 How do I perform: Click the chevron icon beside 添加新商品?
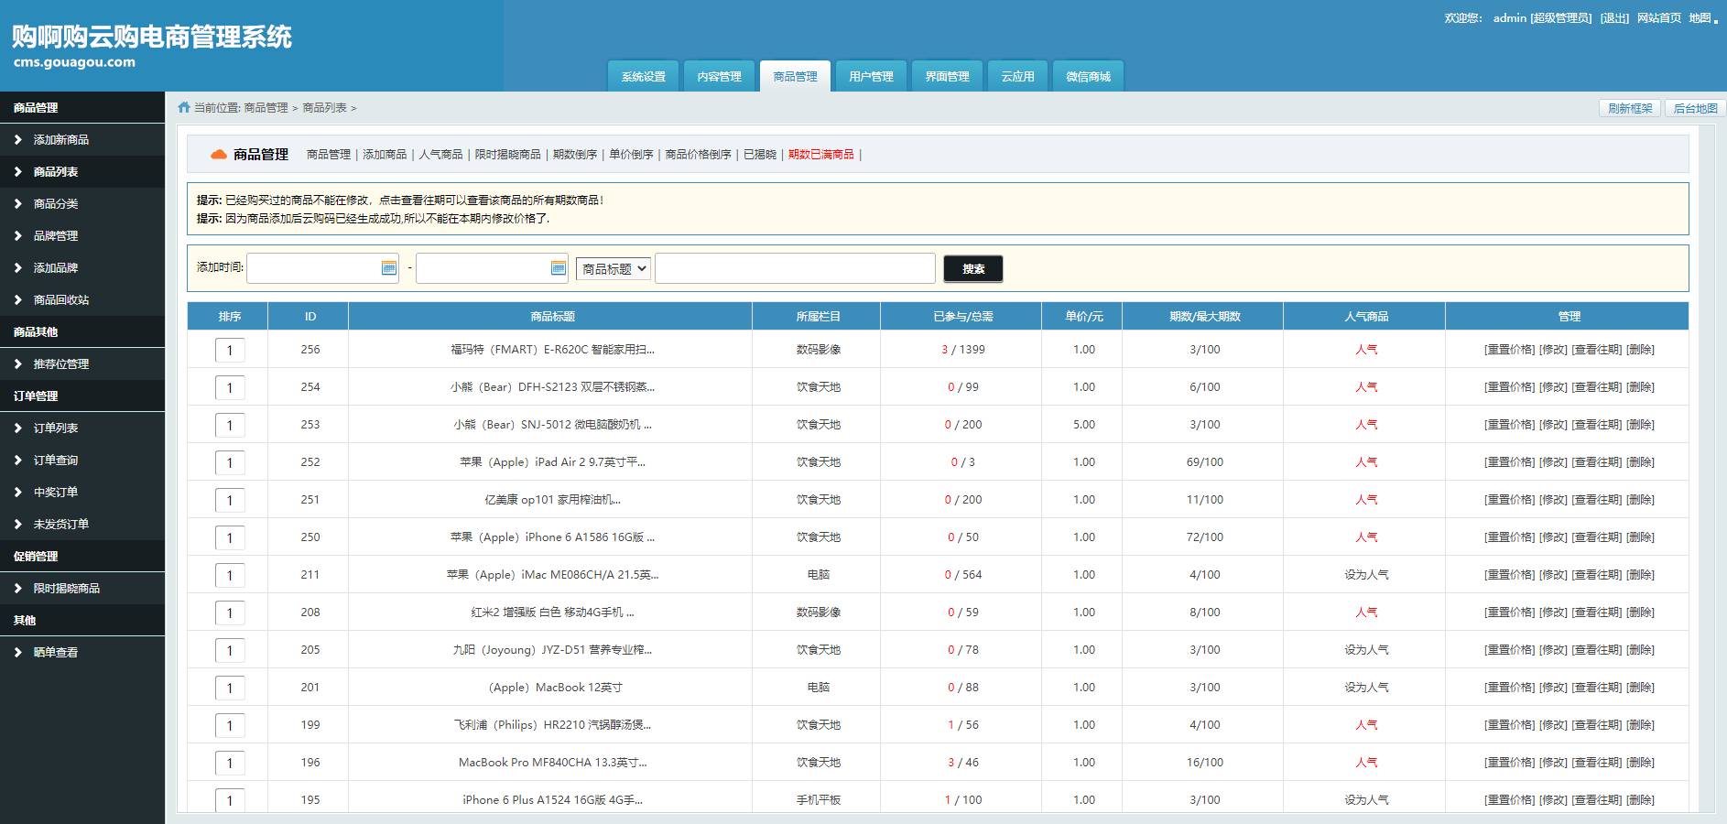tap(17, 139)
